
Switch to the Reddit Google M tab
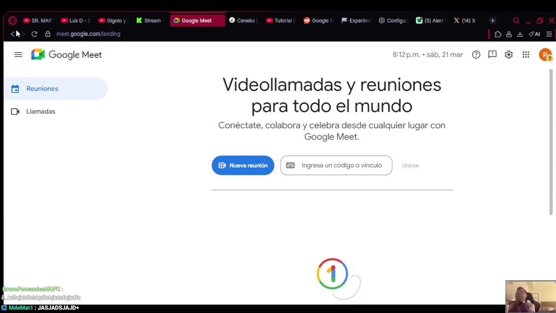[x=319, y=20]
